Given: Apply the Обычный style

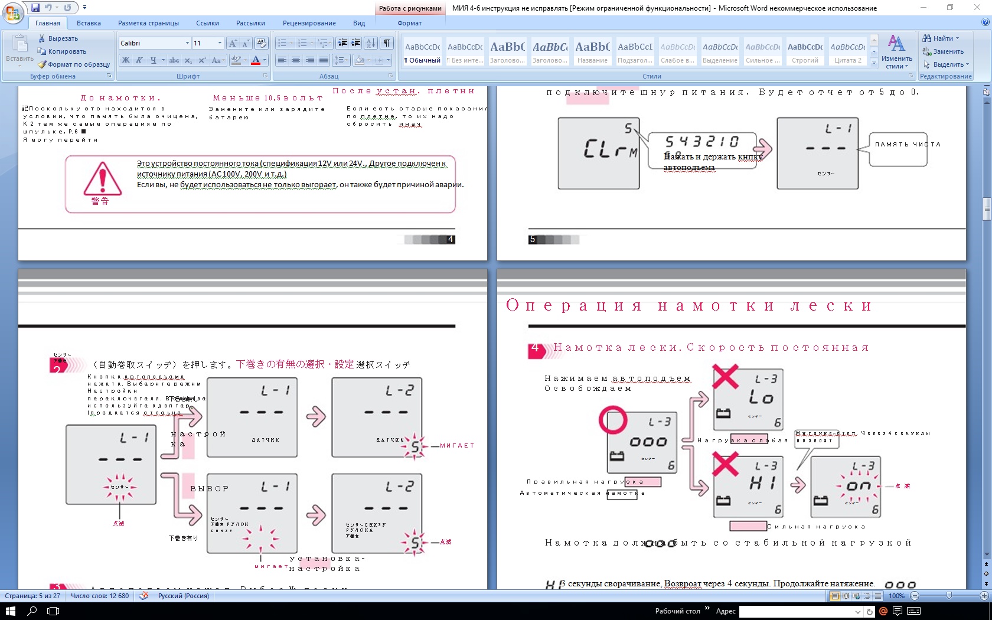Looking at the screenshot, I should pyautogui.click(x=422, y=52).
